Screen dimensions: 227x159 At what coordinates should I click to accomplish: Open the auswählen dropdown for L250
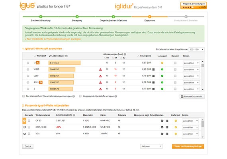pyautogui.click(x=191, y=76)
